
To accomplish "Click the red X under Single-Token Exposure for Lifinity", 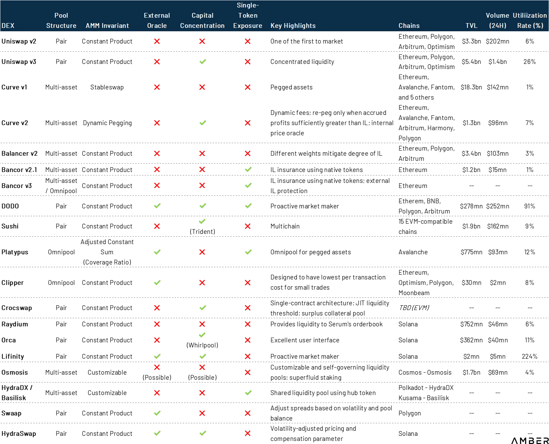I will coord(248,356).
